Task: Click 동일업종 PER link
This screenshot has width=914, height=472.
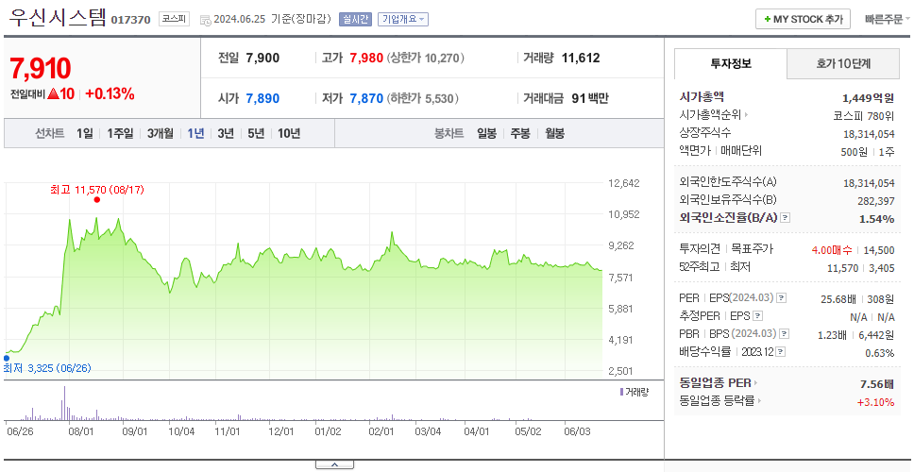Action: (x=715, y=383)
